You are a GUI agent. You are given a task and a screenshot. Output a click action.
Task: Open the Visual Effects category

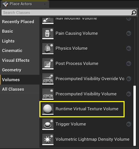click(20, 60)
